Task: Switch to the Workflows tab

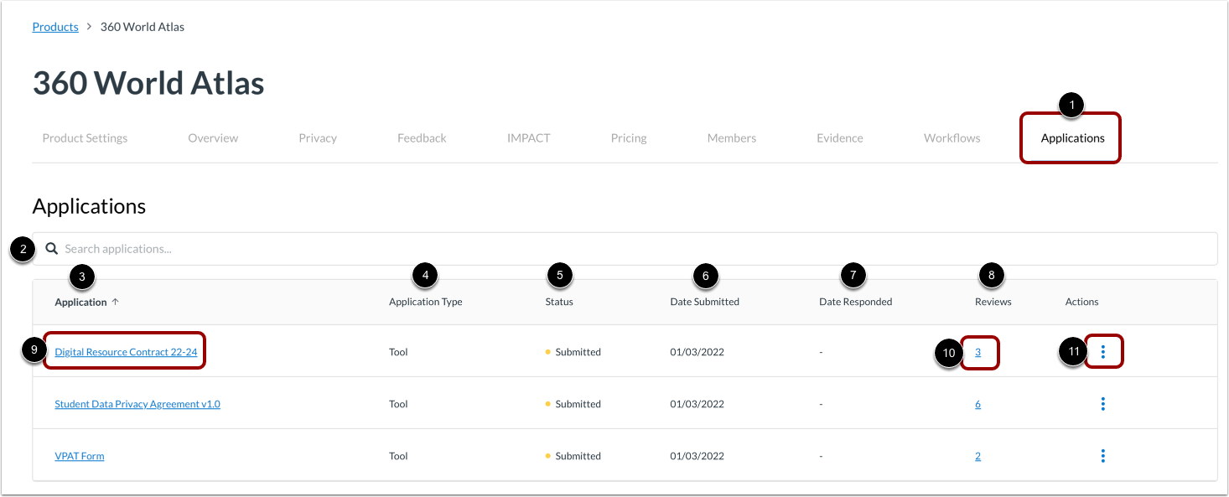Action: coord(952,137)
